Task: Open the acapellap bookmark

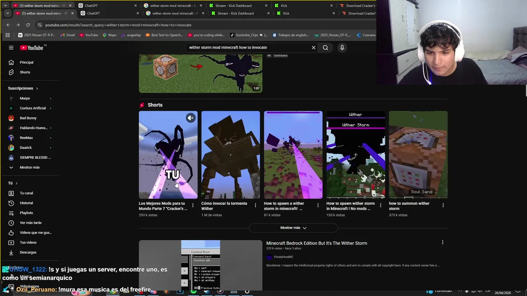Action: pos(131,35)
